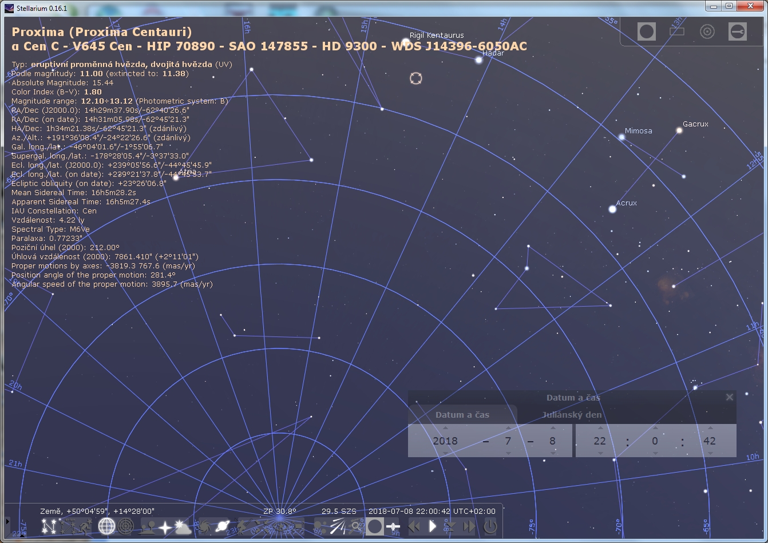The image size is (768, 543).
Task: Toggle the highlighted circle button in bottom toolbar
Action: pyautogui.click(x=375, y=526)
